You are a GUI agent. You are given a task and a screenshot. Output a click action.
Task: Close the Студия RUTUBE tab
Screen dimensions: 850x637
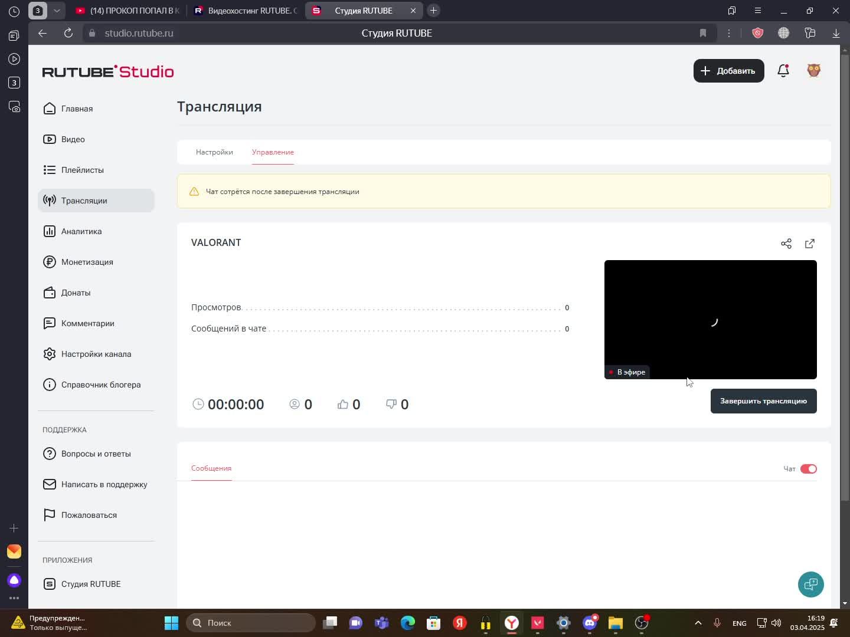(x=413, y=11)
